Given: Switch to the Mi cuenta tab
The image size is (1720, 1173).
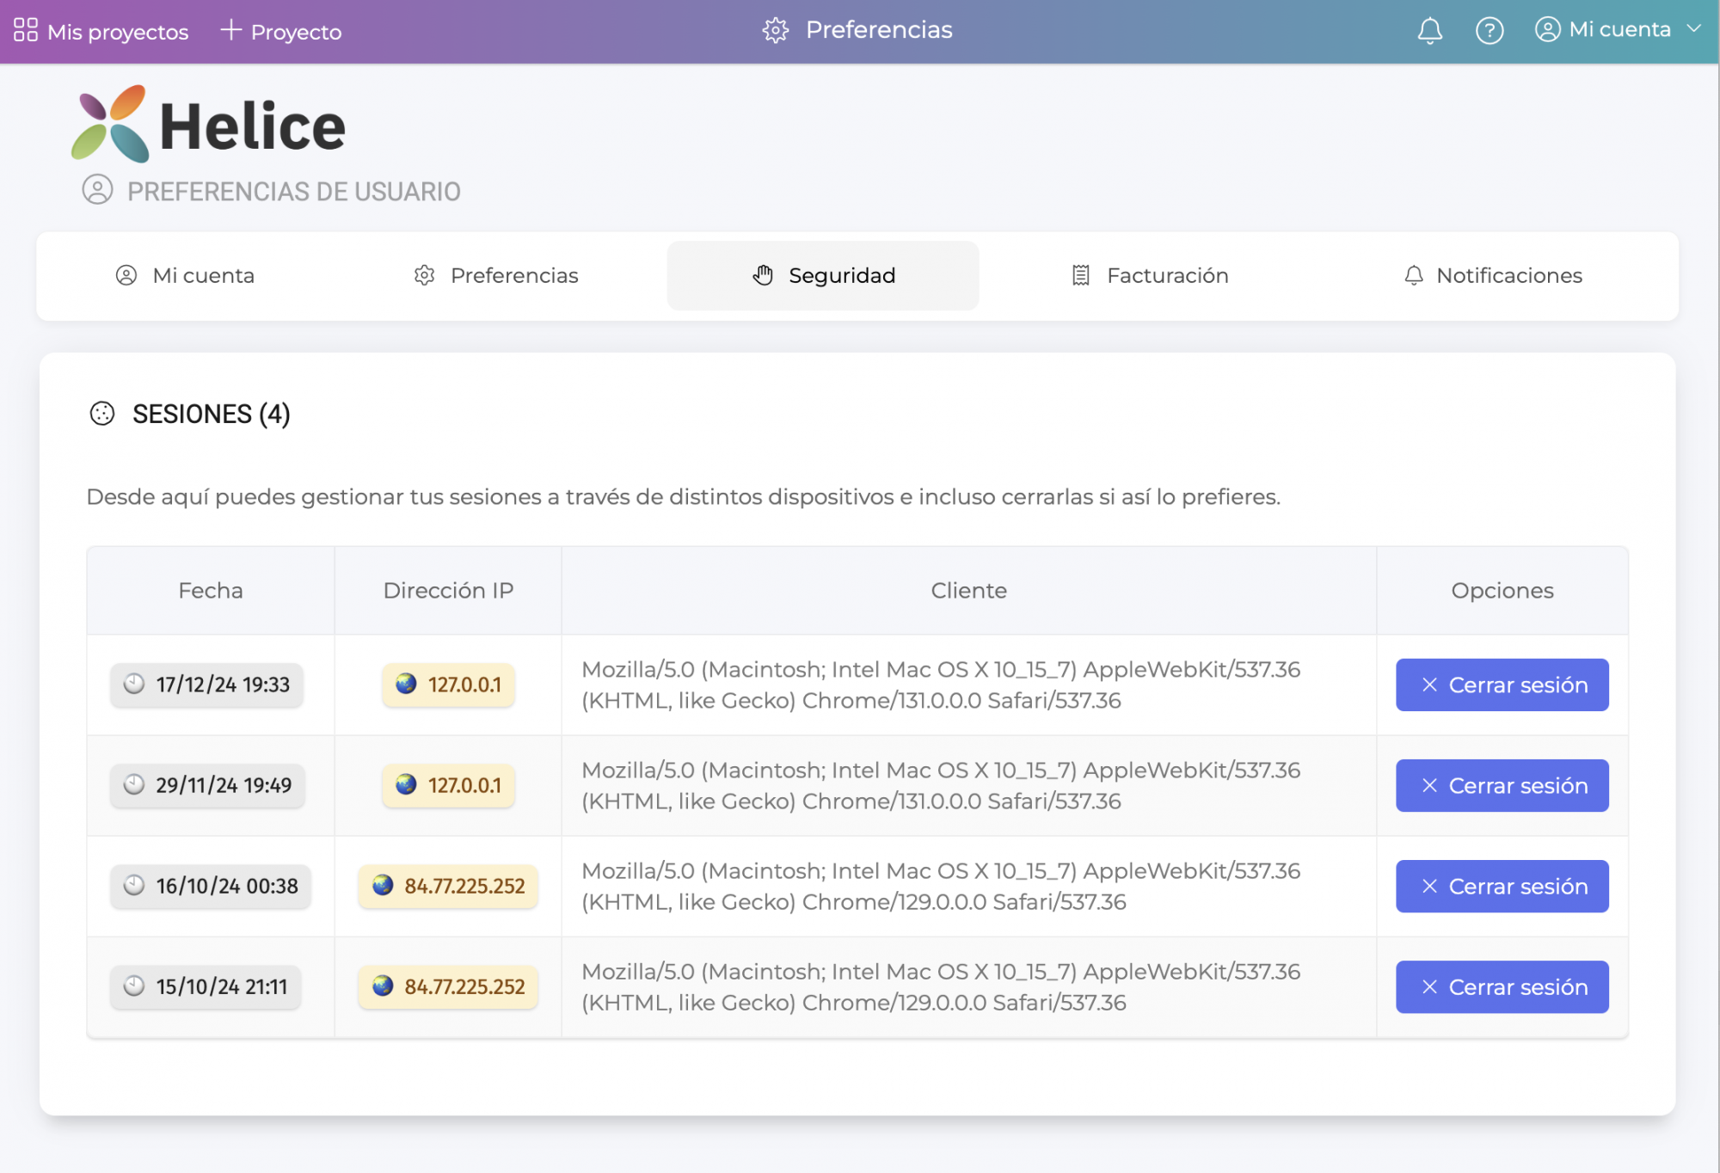Looking at the screenshot, I should pyautogui.click(x=186, y=275).
